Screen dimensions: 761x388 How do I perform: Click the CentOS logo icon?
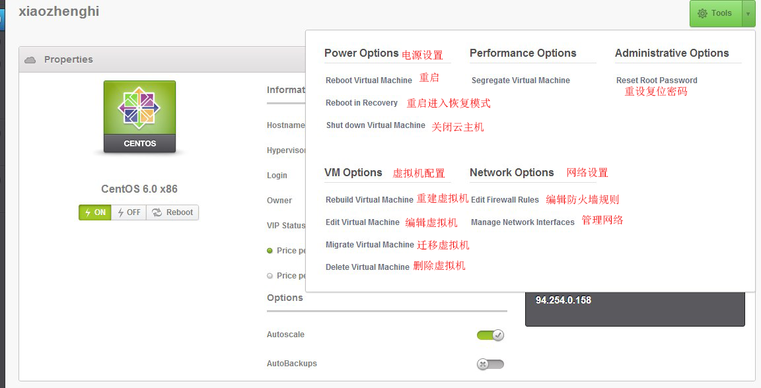click(x=139, y=108)
